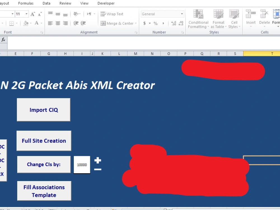Expand the Borders dropdown arrow
Viewport: 280px width, 210px height.
point(17,24)
